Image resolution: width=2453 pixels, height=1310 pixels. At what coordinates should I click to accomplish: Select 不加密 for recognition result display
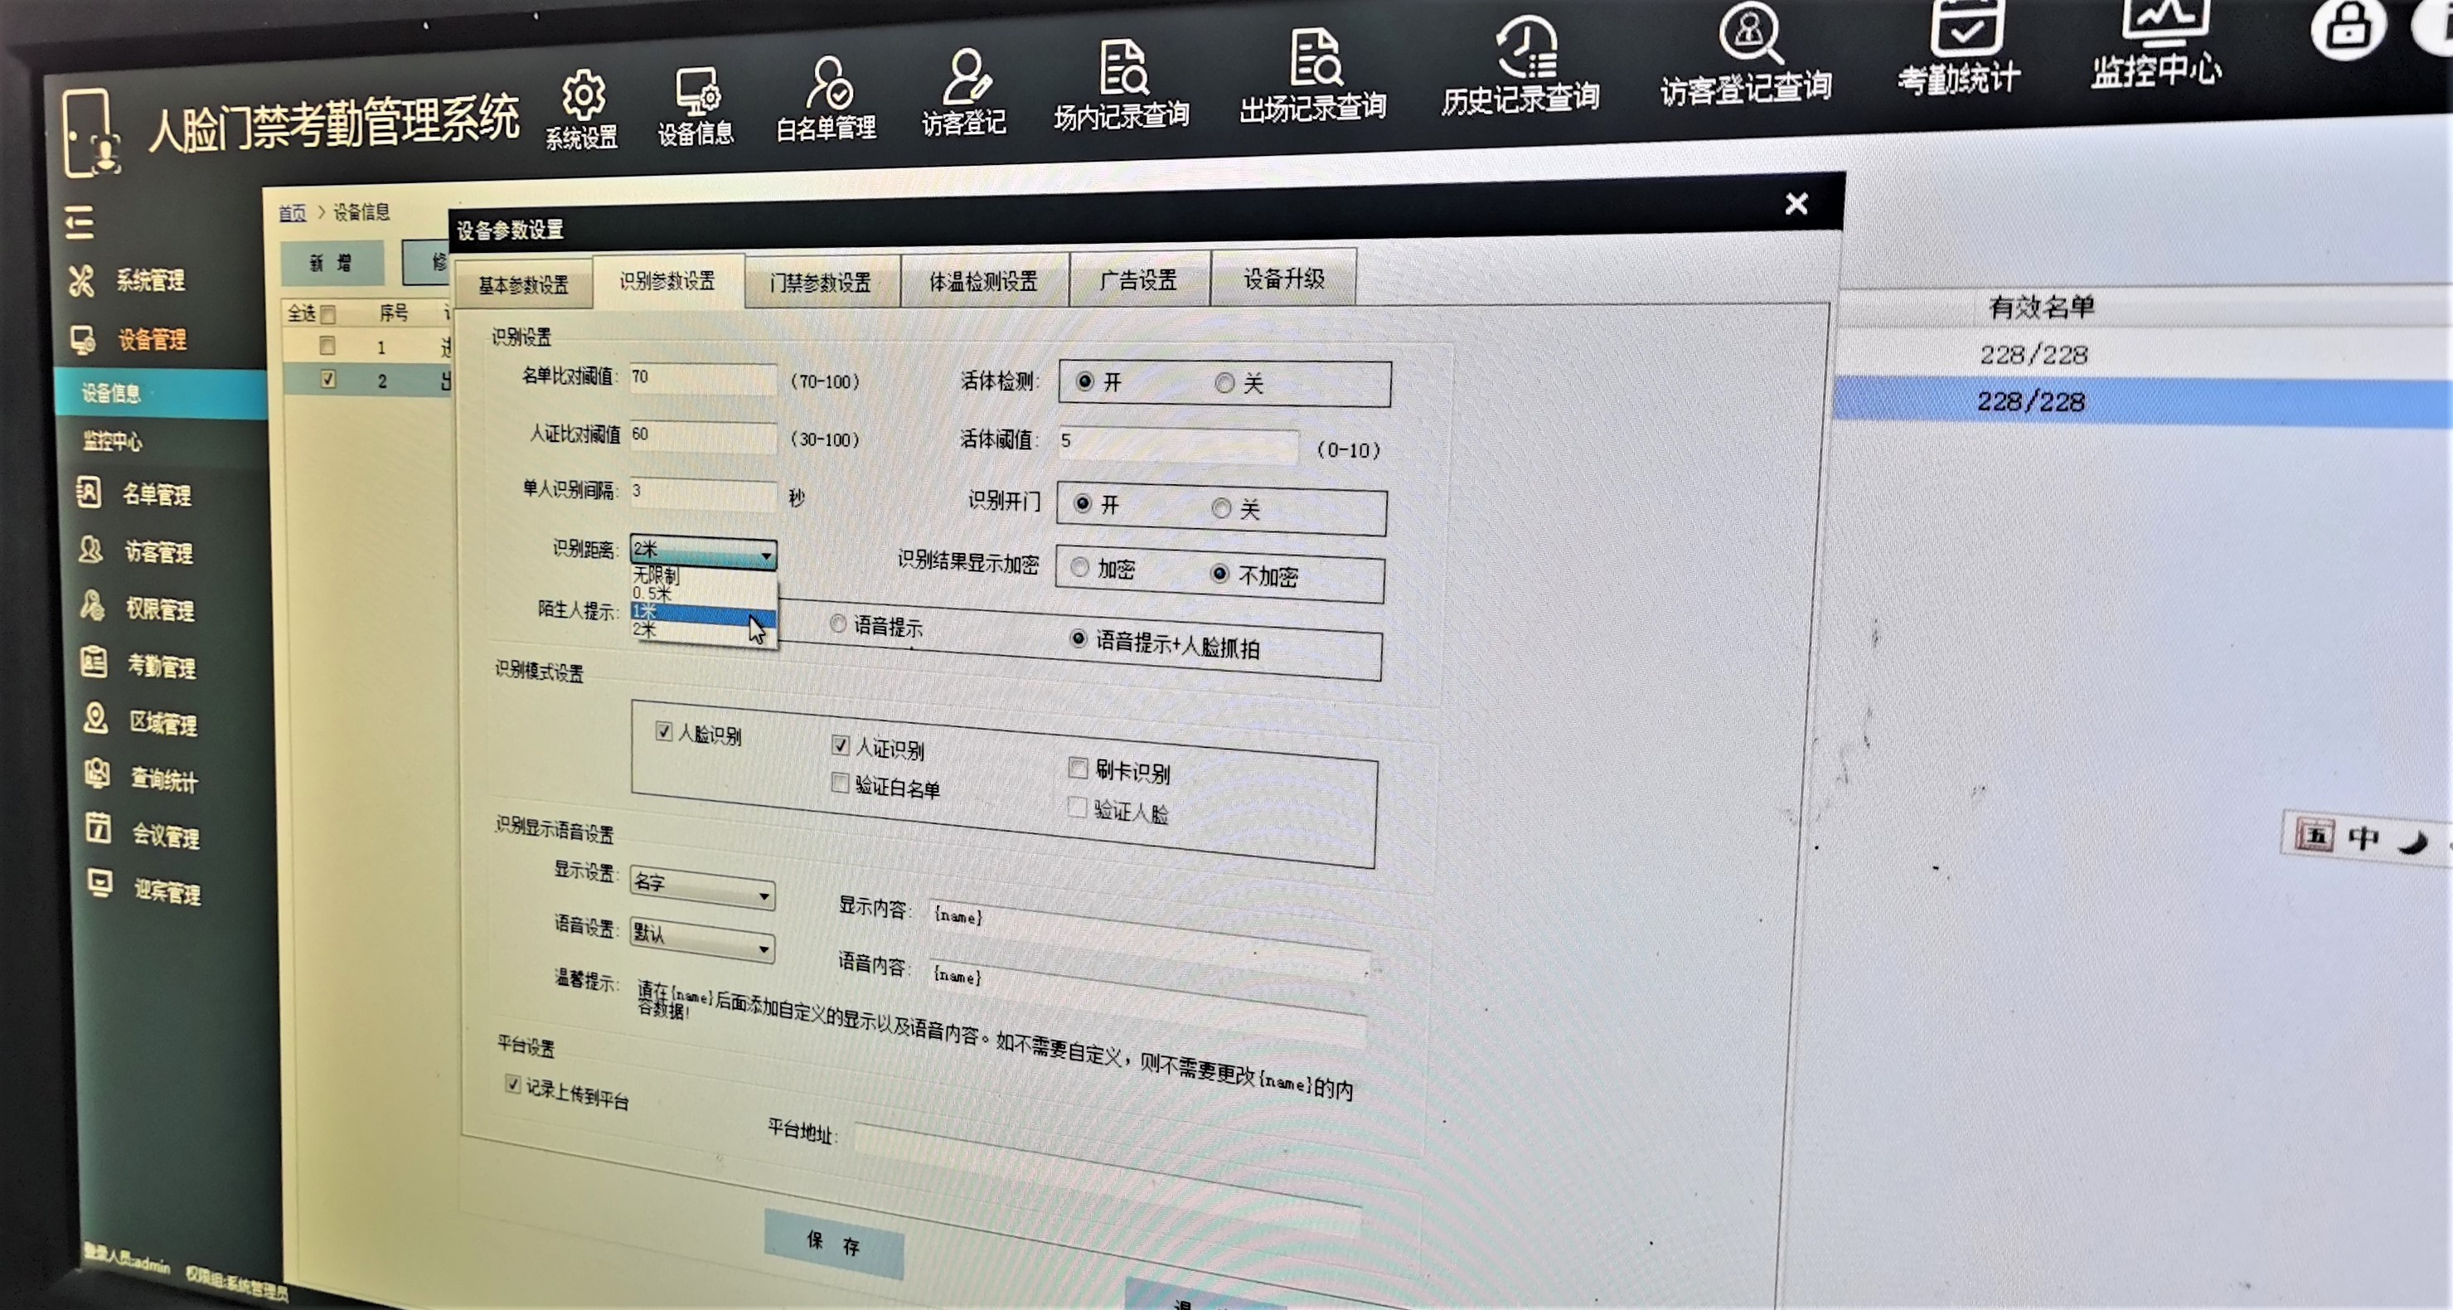pyautogui.click(x=1219, y=574)
